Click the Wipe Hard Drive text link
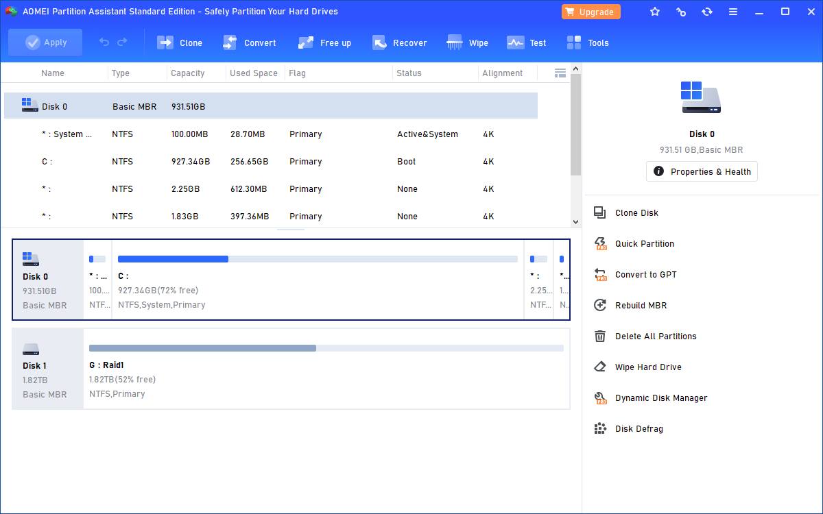Image resolution: width=823 pixels, height=514 pixels. pos(648,367)
